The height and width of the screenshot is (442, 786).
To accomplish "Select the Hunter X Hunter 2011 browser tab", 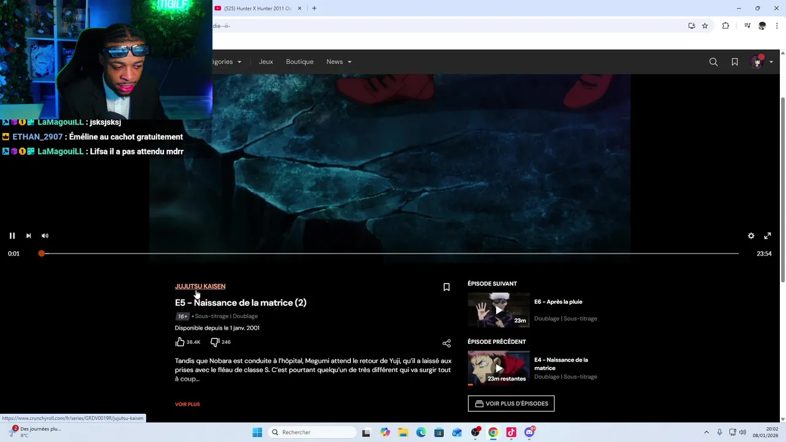I will tap(258, 9).
